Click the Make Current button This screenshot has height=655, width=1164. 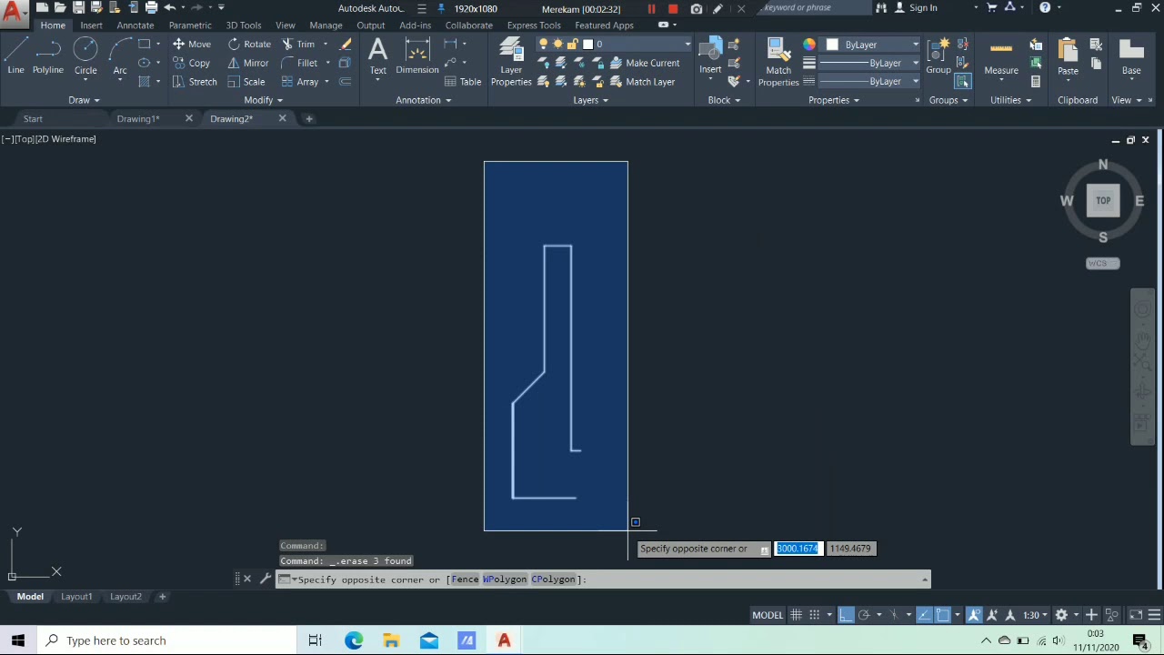point(645,63)
